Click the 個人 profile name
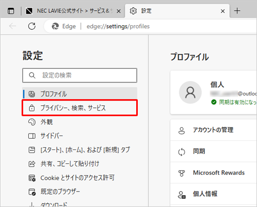Viewport: 257px width, 207px height. click(217, 85)
